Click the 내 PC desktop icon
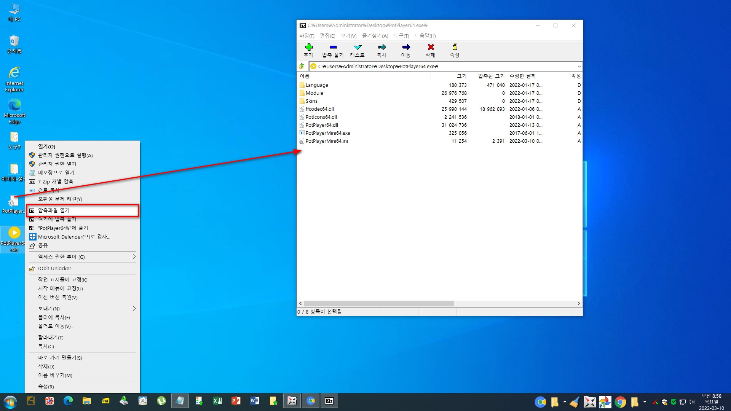 14,13
